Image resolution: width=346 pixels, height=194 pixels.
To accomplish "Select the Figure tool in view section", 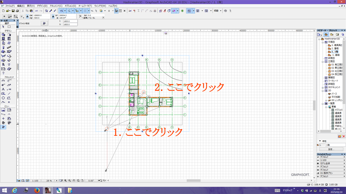I will pos(3,110).
